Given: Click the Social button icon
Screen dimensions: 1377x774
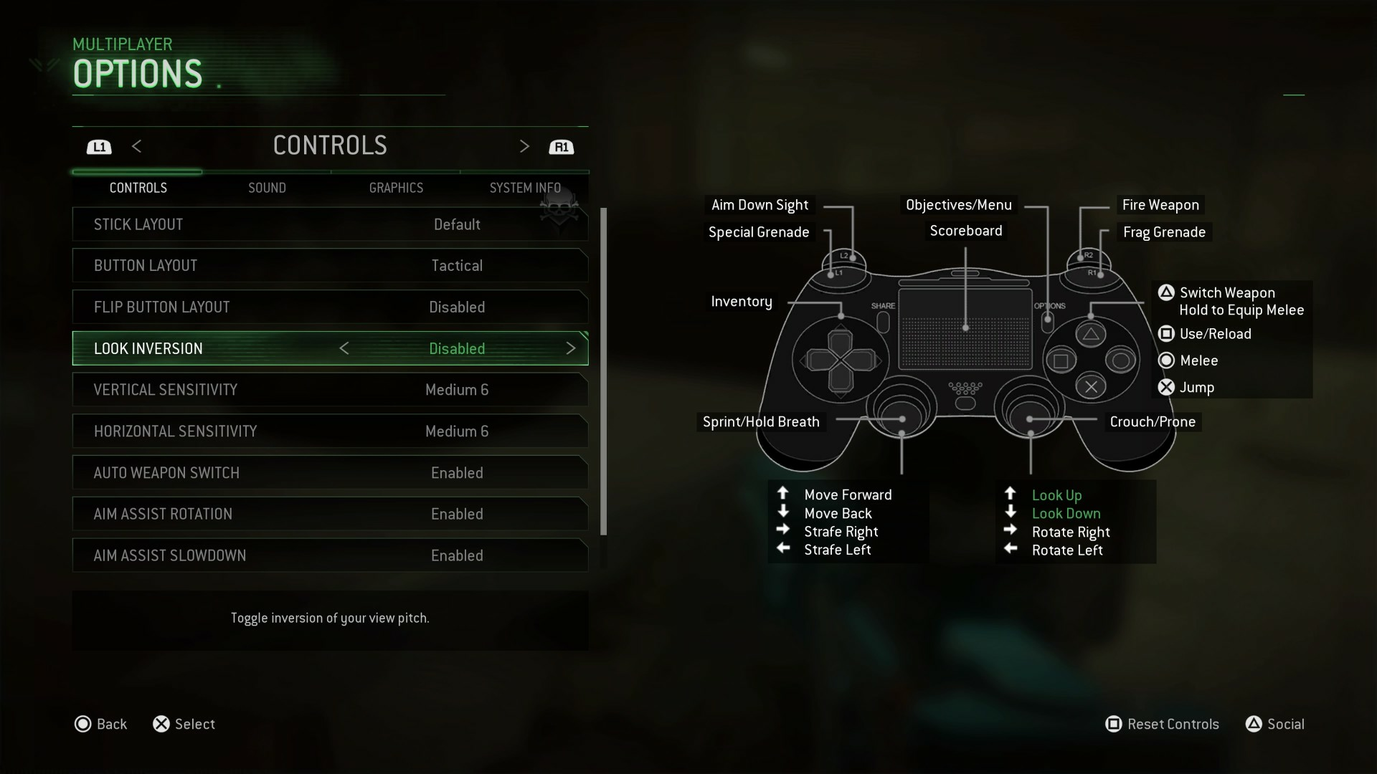Looking at the screenshot, I should 1252,724.
